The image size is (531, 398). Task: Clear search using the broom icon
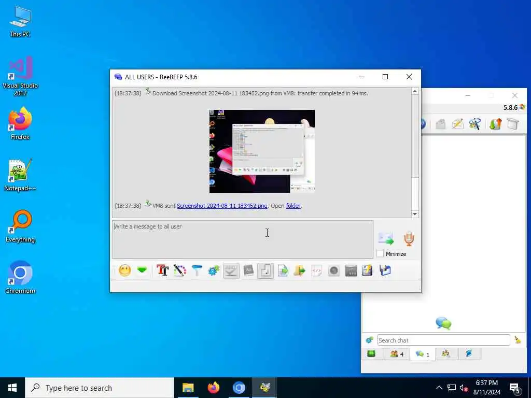pyautogui.click(x=518, y=340)
